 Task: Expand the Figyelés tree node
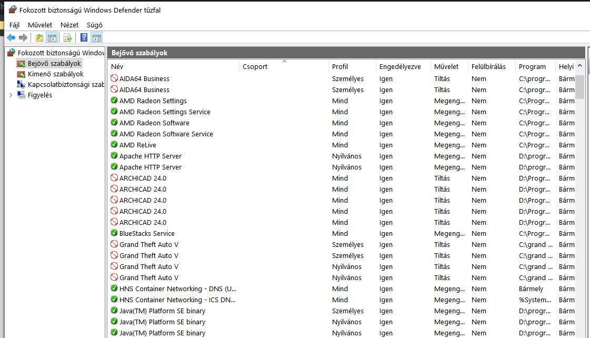[11, 95]
